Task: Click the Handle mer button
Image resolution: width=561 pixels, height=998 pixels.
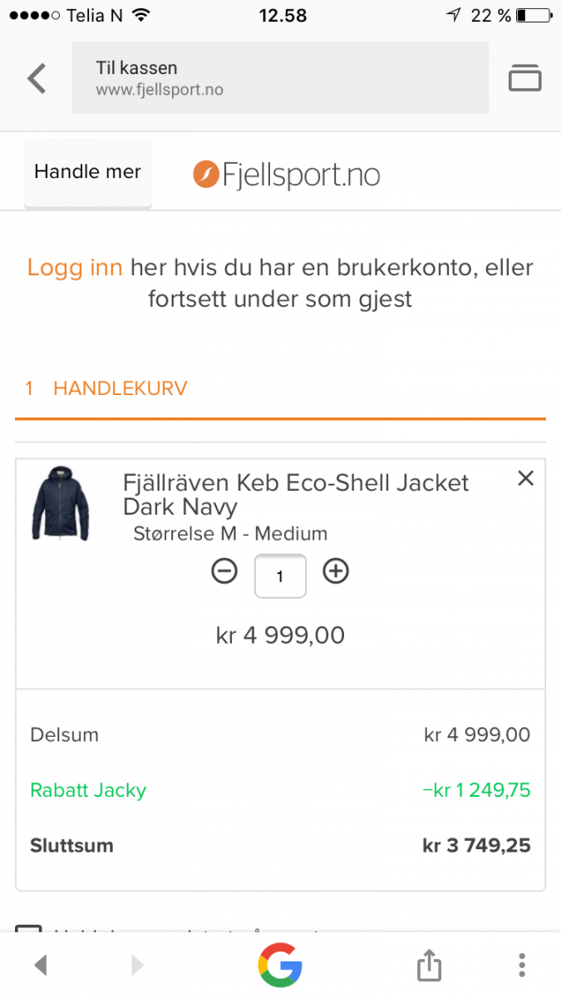Action: coord(87,172)
